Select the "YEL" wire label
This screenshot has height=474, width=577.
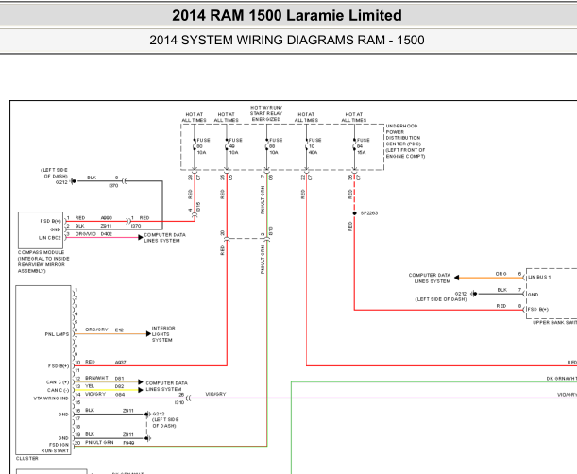coord(90,386)
